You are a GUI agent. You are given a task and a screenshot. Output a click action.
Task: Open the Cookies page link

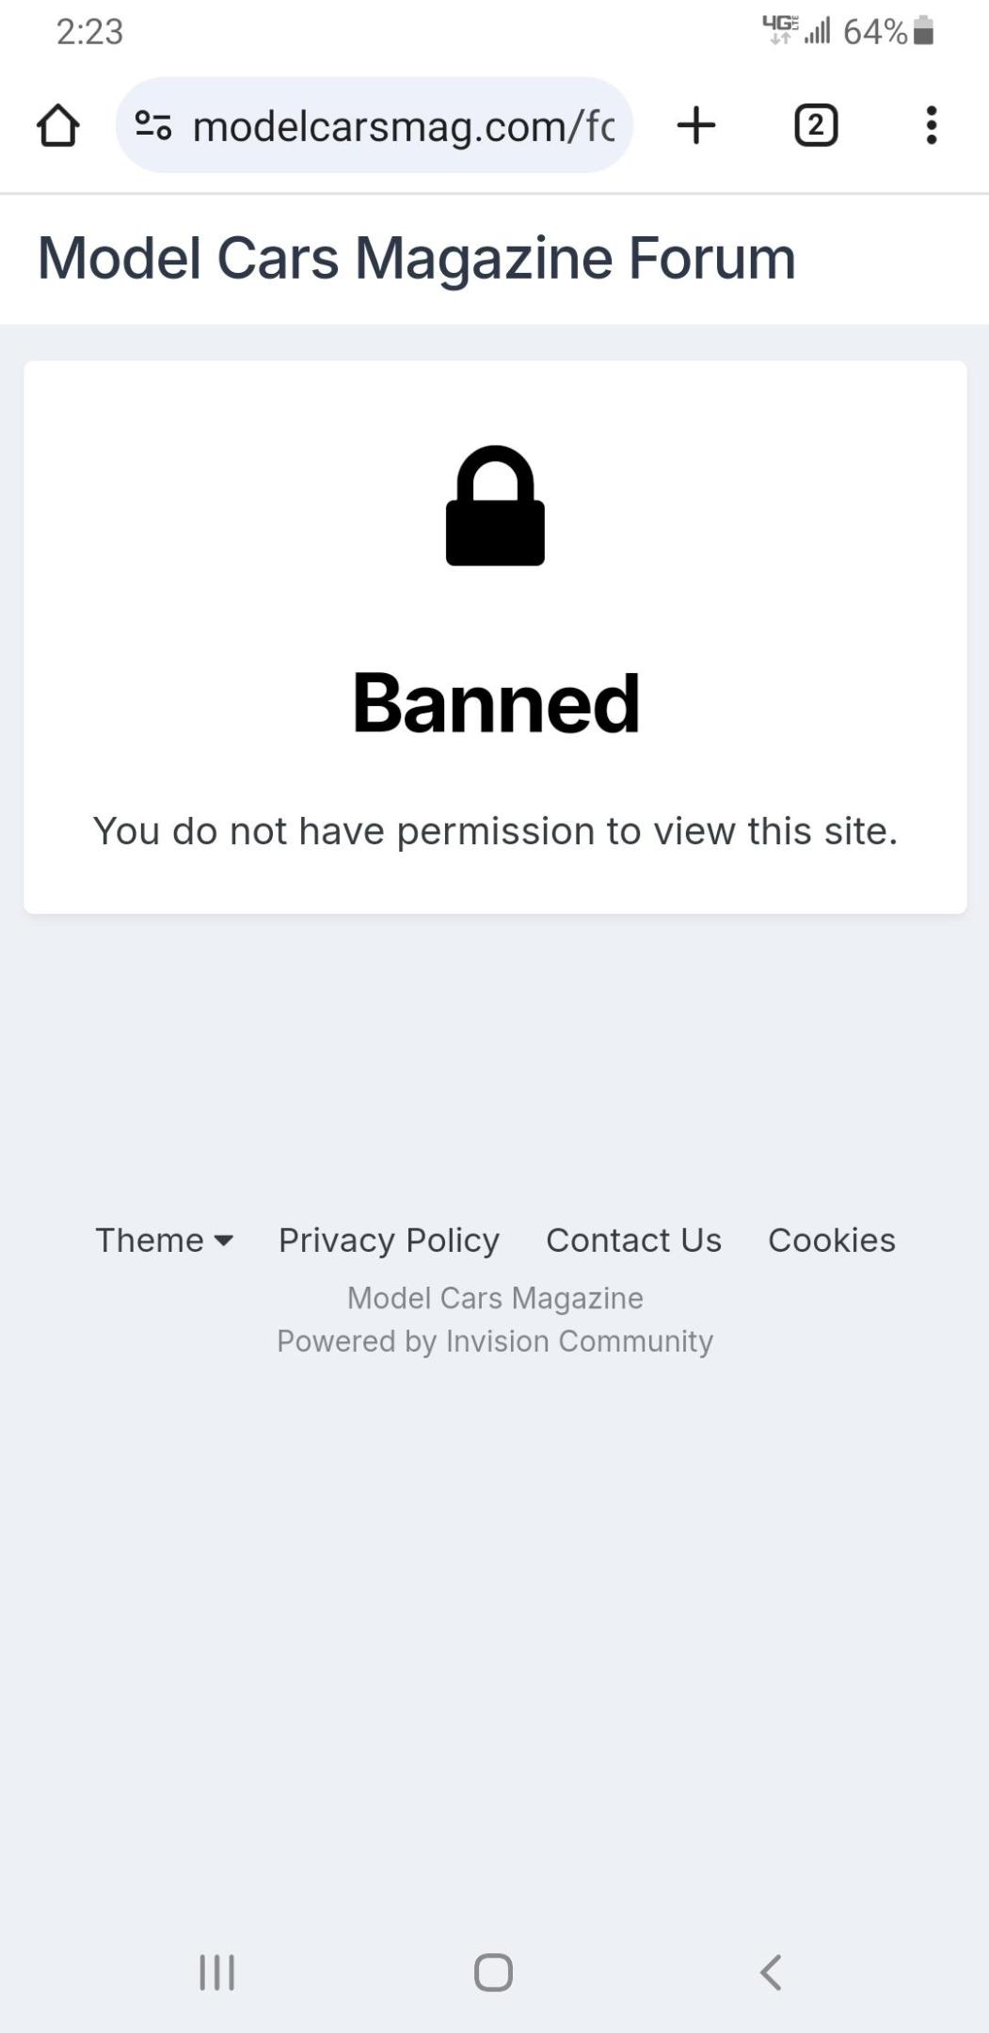[832, 1241]
